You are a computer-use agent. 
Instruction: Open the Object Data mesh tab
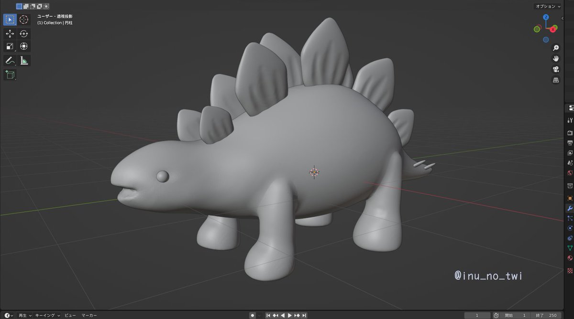click(570, 248)
